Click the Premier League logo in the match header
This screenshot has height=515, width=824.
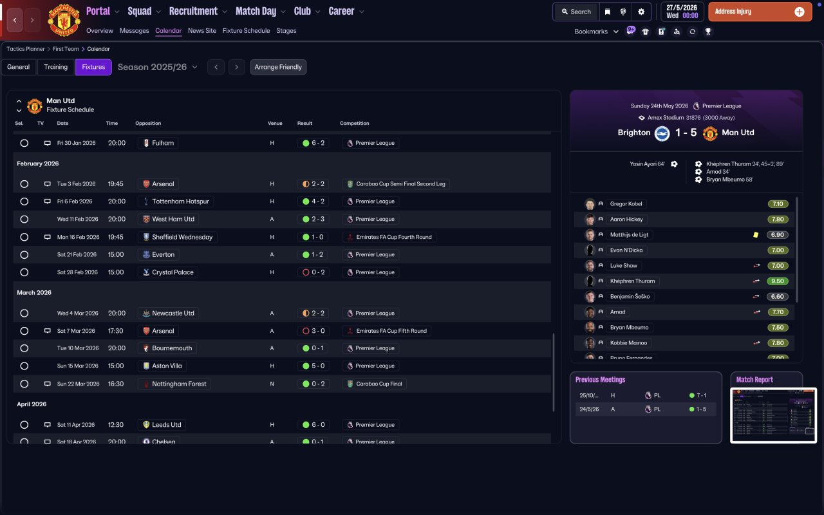click(x=696, y=106)
